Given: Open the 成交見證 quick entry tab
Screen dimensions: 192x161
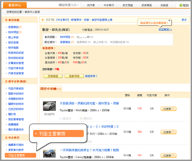Looking at the screenshot, I should [128, 5].
